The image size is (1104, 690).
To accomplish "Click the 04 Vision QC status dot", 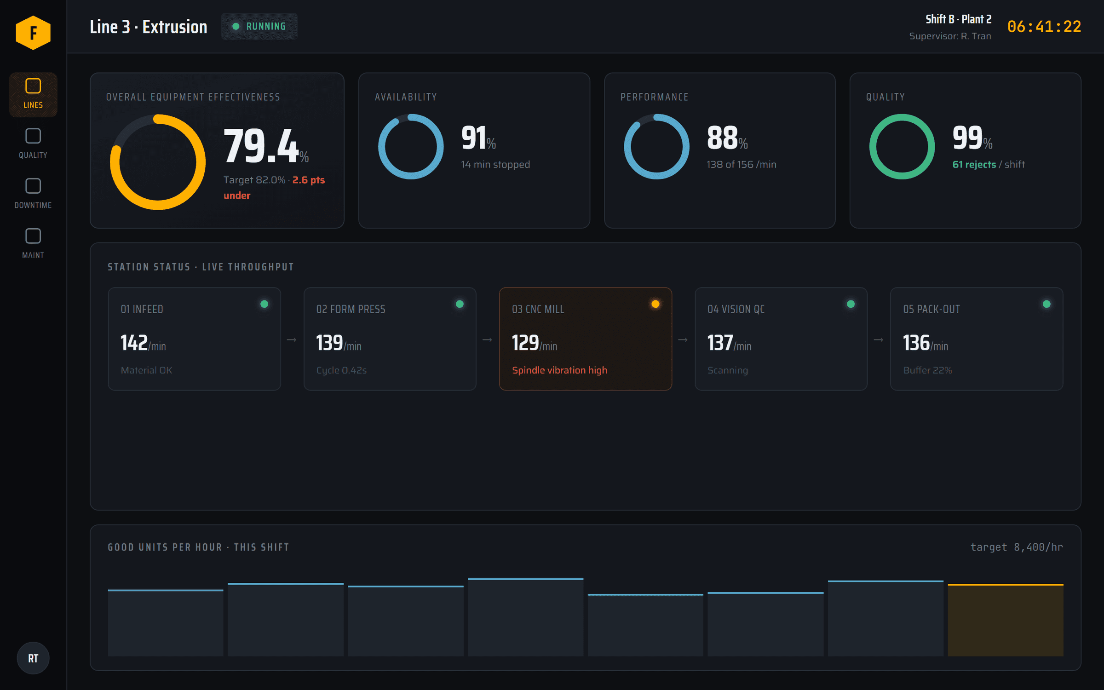I will (851, 304).
